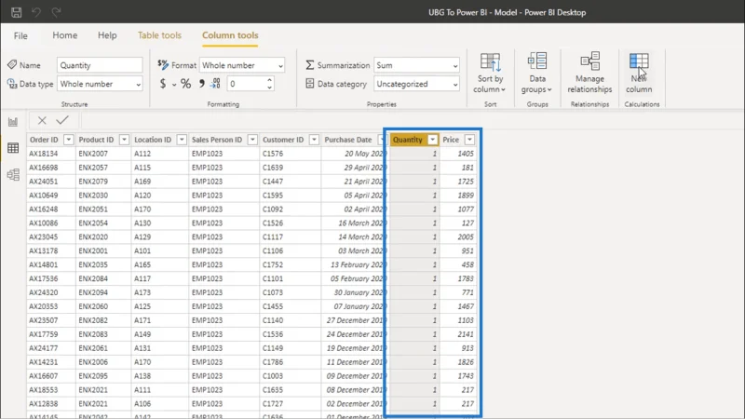Open the Format dropdown

pyautogui.click(x=242, y=65)
